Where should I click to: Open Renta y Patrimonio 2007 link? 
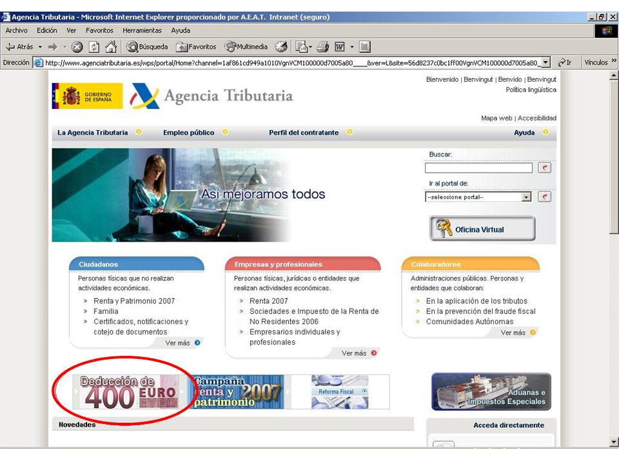(x=134, y=301)
